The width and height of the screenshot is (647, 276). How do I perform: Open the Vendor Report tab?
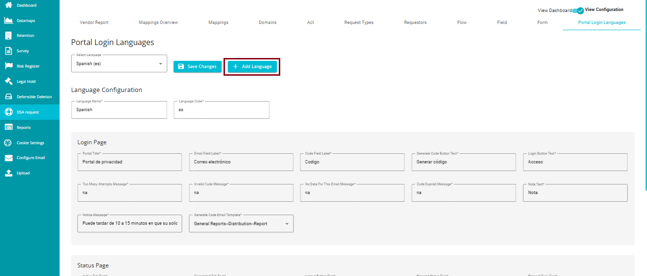point(94,23)
